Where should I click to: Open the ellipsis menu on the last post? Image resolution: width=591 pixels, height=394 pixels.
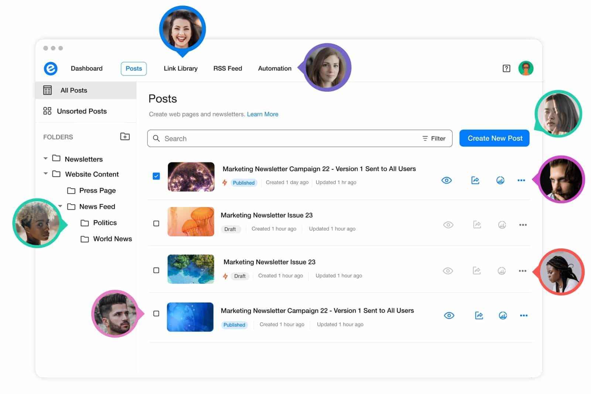(524, 315)
